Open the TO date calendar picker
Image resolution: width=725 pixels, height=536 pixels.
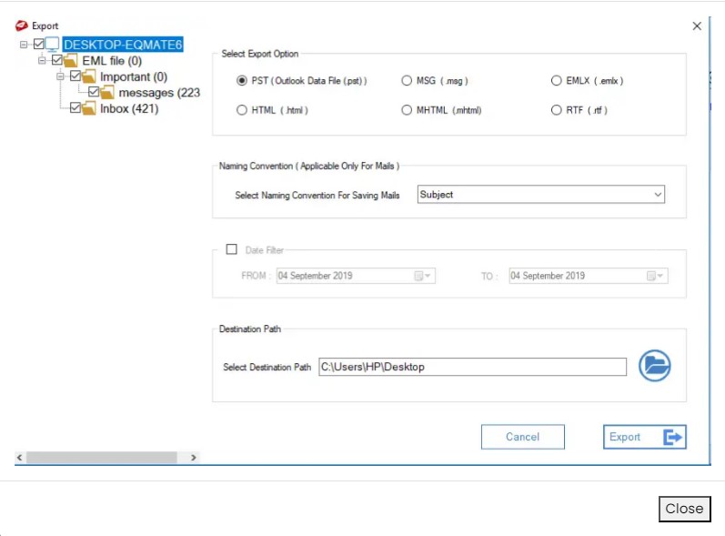pos(655,276)
